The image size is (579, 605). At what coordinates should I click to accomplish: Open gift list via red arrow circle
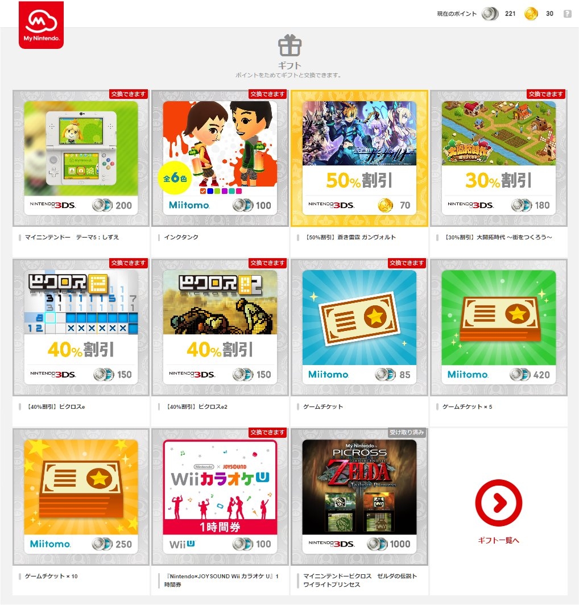(x=498, y=503)
